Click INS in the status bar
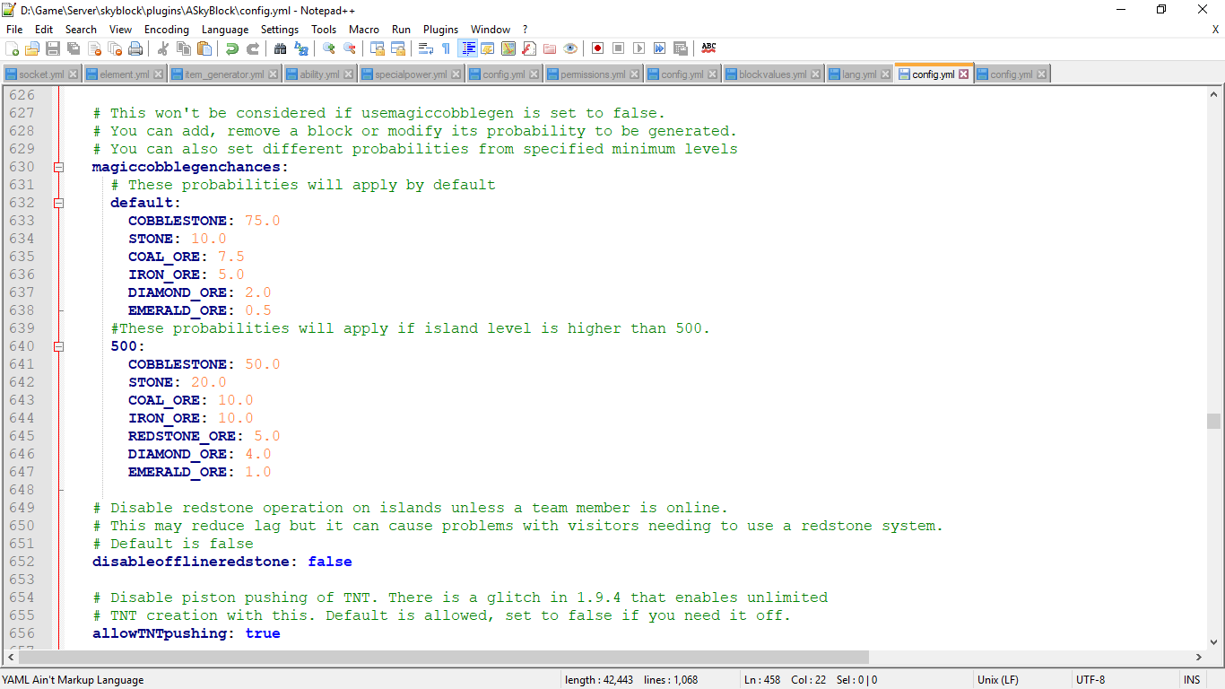Viewport: 1225px width, 689px height. click(x=1191, y=680)
